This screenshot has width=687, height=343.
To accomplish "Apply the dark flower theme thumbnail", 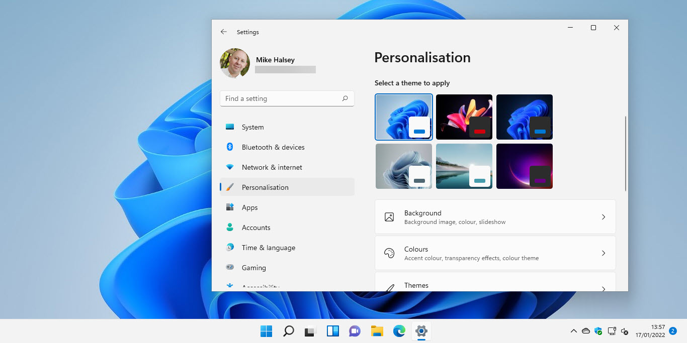I will (464, 117).
